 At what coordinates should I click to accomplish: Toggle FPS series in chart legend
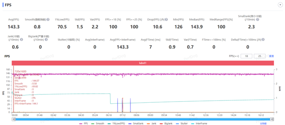pos(83,123)
